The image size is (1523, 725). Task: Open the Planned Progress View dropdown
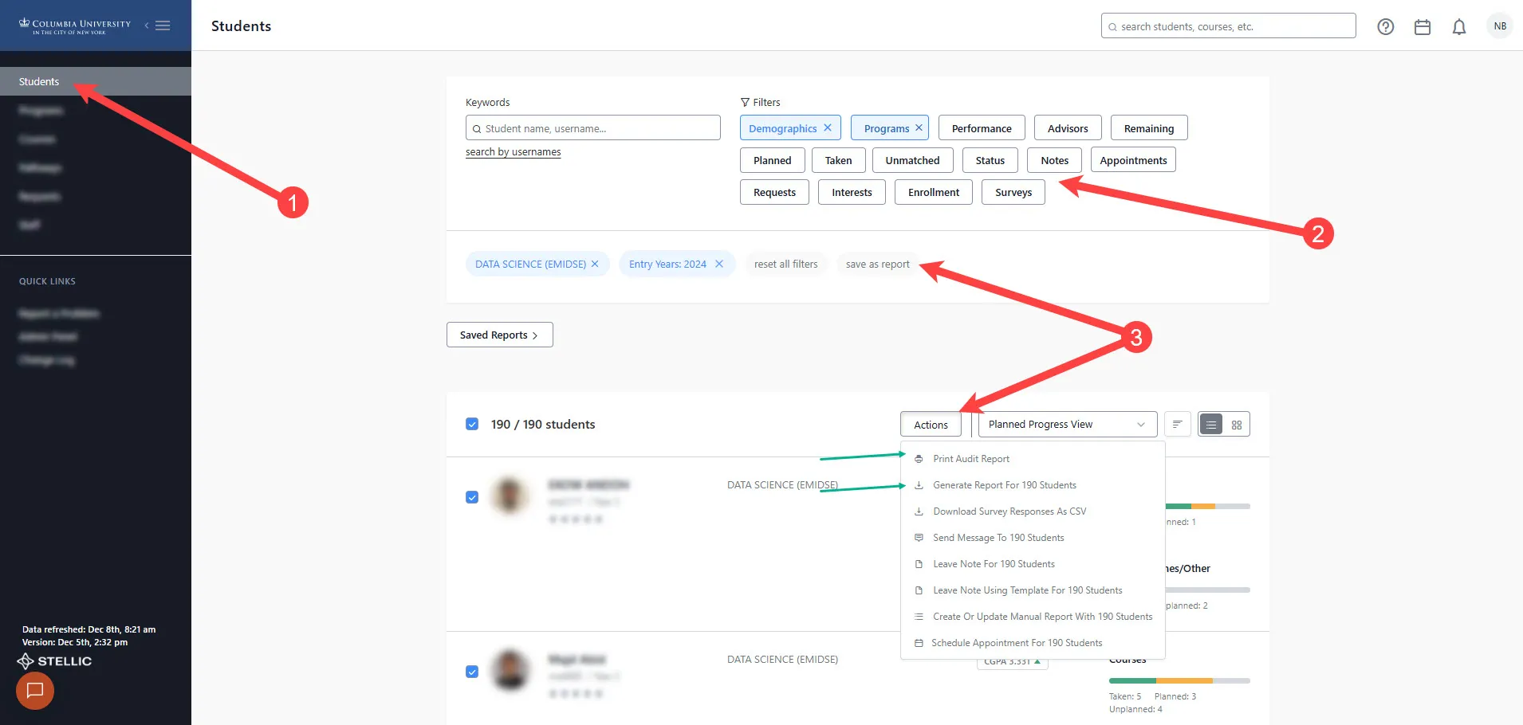pos(1067,425)
